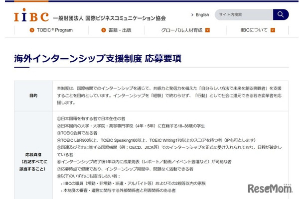Expand the グローバル人材育成 dropdown arrow
Image resolution: width=304 pixels, height=199 pixels.
pos(207,30)
